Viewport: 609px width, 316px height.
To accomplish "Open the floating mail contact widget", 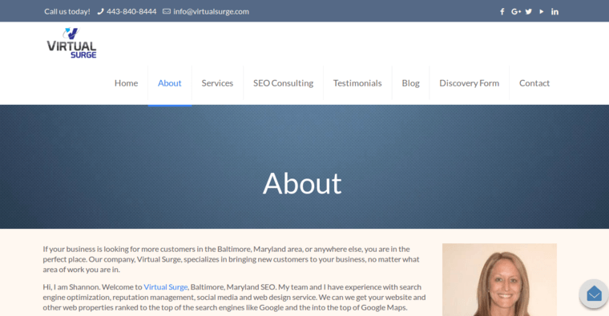I will click(x=594, y=294).
